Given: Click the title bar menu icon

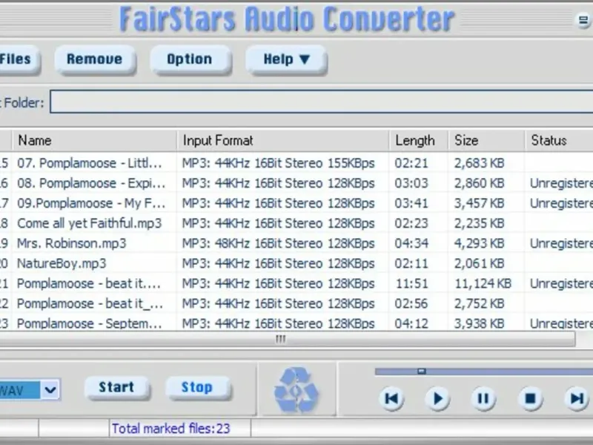Looking at the screenshot, I should click(583, 20).
